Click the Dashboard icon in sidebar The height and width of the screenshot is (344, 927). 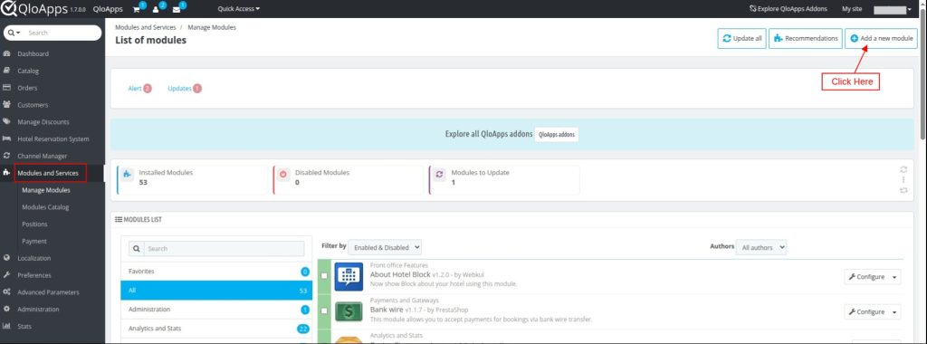(x=6, y=53)
